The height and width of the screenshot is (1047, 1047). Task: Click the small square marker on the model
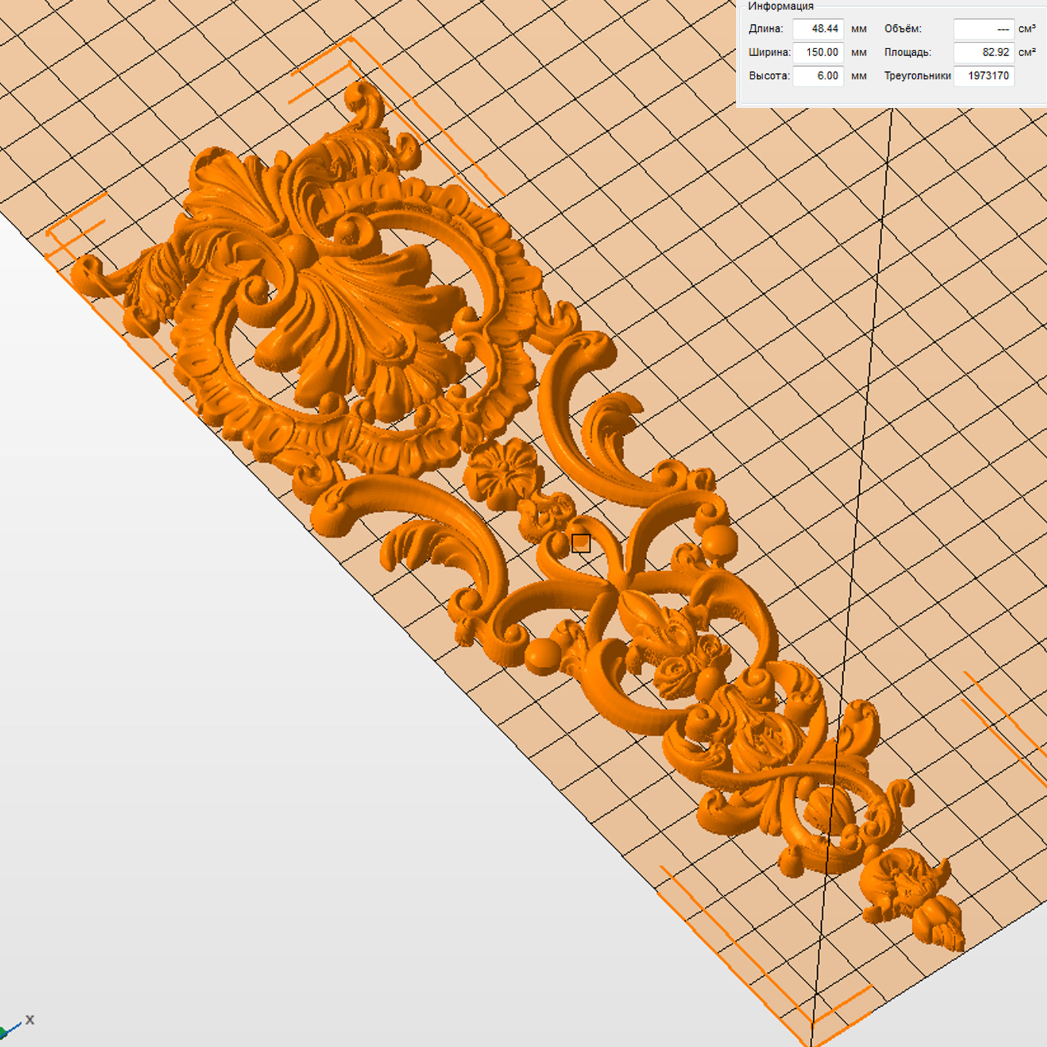pos(580,543)
